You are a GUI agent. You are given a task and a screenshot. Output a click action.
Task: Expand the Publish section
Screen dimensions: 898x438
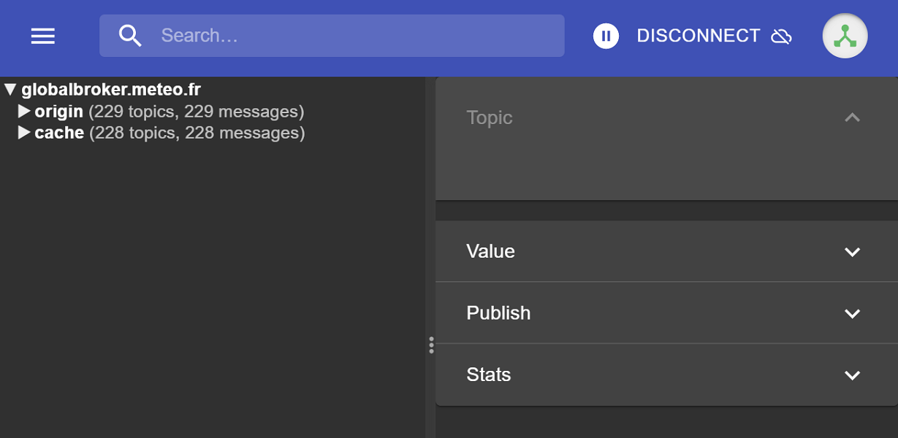[x=852, y=313]
